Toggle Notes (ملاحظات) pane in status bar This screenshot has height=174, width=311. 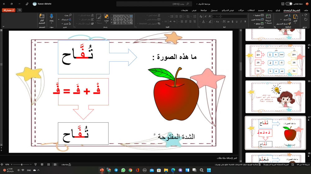pyautogui.click(x=66, y=164)
